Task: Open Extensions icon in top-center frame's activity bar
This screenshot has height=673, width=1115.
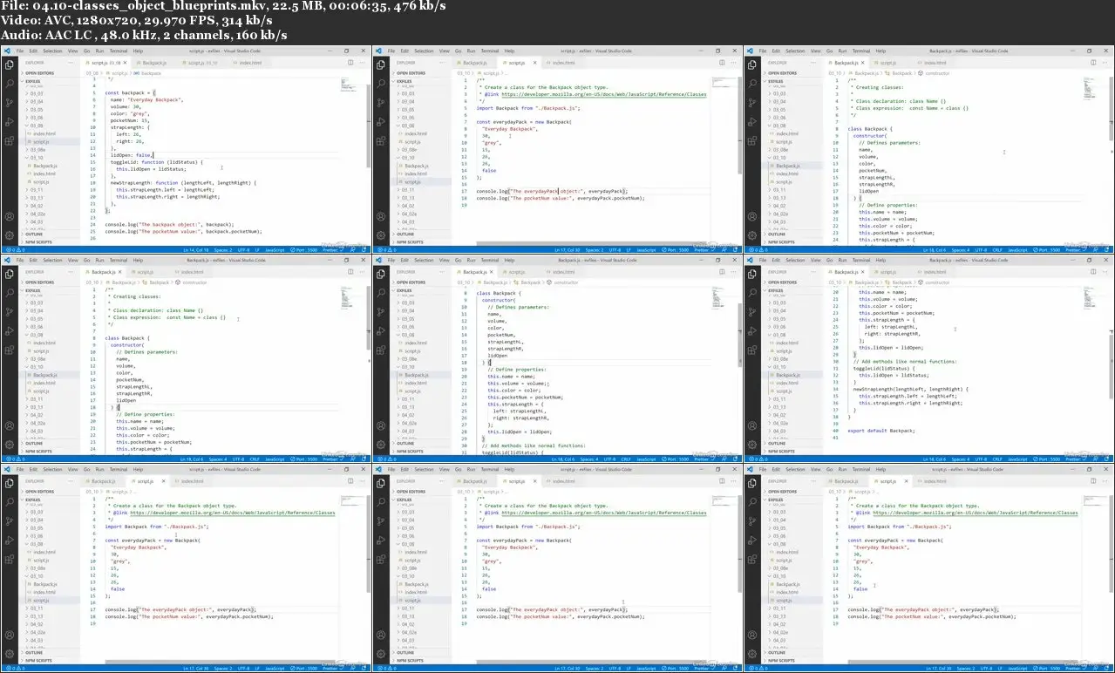Action: point(381,141)
